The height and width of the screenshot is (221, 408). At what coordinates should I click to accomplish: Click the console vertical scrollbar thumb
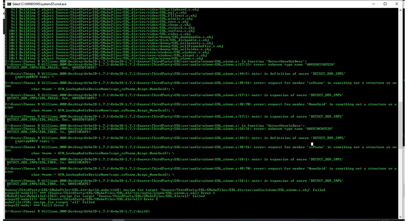(400, 125)
